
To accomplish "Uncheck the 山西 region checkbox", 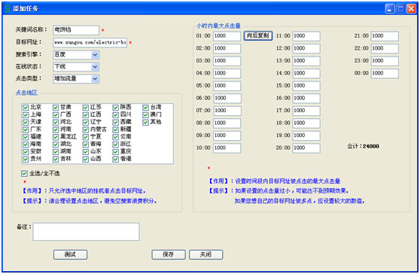I will [x=86, y=160].
